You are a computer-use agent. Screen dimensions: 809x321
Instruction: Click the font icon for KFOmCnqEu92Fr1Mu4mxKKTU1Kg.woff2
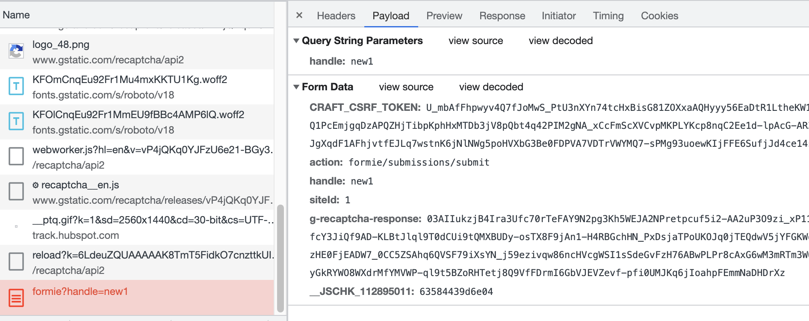(16, 86)
